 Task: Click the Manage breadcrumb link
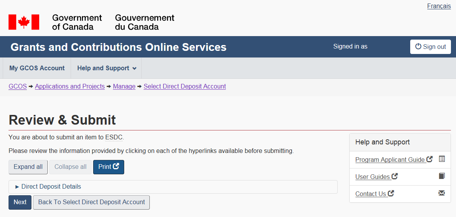[x=124, y=87]
